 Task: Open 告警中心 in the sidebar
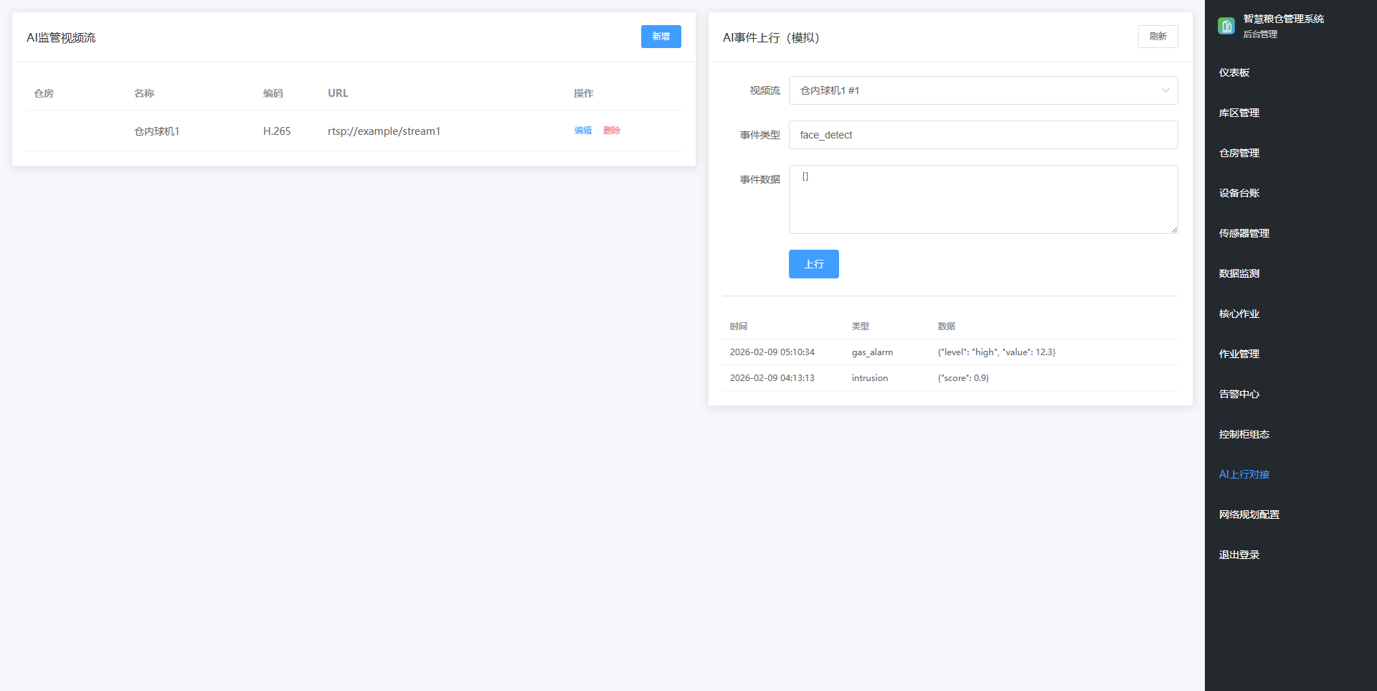click(x=1239, y=394)
